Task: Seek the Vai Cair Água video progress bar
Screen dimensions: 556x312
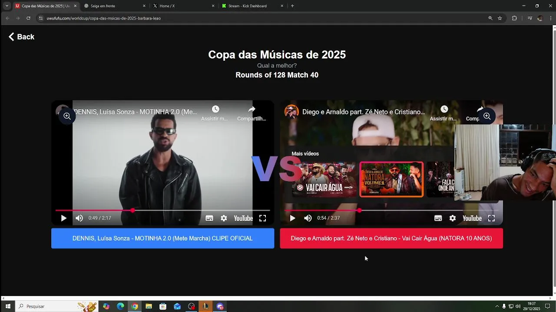Action: [x=391, y=210]
